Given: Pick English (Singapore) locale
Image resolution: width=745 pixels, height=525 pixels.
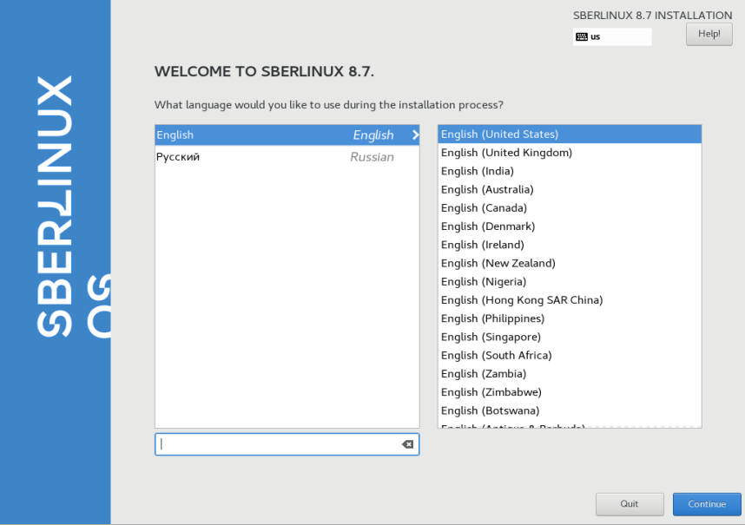Looking at the screenshot, I should [491, 337].
